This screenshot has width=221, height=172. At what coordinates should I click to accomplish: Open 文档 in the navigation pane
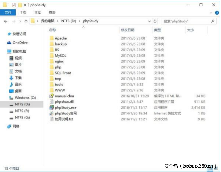pos(16,71)
